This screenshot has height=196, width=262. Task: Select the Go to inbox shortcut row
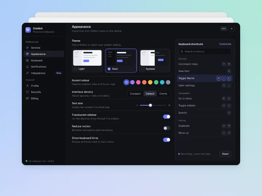click(205, 98)
